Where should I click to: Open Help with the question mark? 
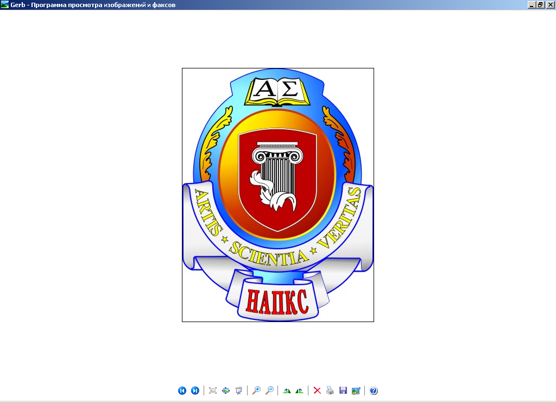[374, 391]
